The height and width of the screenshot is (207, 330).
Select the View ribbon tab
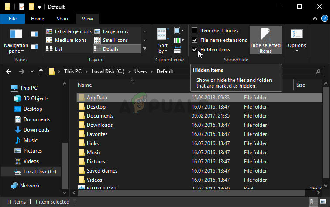point(87,19)
